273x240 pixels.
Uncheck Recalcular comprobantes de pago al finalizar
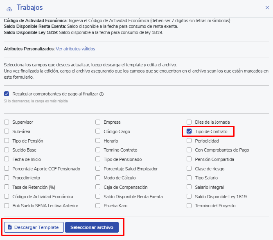click(x=7, y=94)
